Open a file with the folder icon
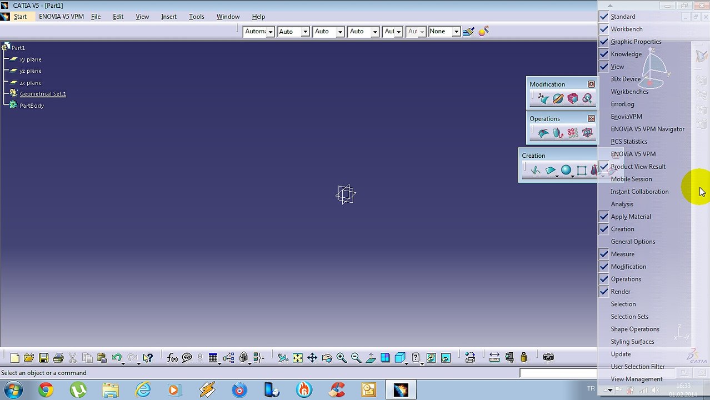The height and width of the screenshot is (400, 710). (x=29, y=358)
